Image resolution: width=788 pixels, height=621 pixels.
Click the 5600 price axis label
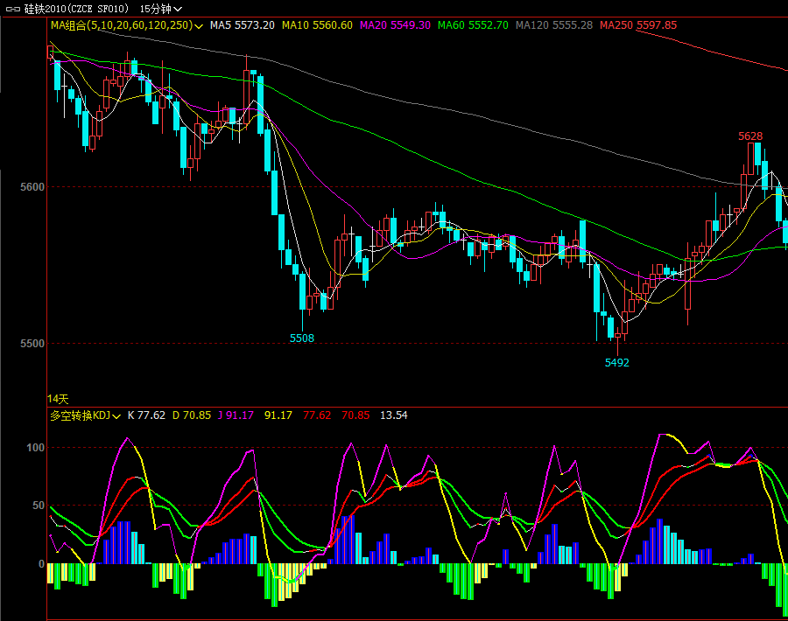click(32, 187)
